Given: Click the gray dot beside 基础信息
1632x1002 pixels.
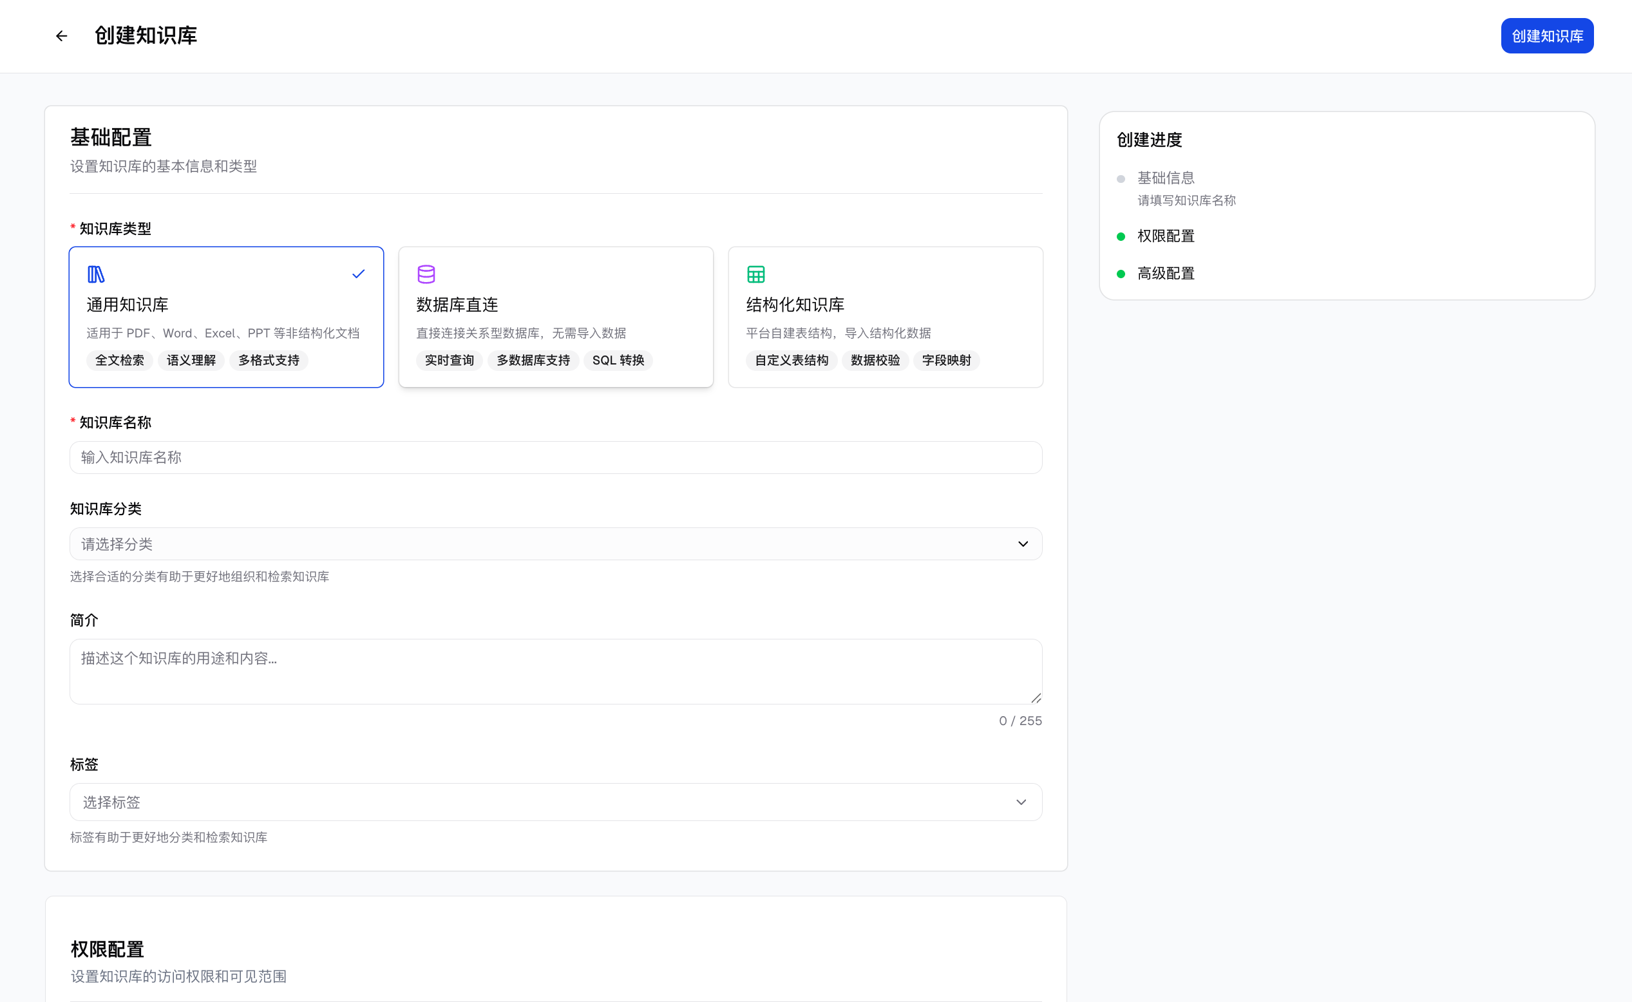Looking at the screenshot, I should [x=1121, y=179].
